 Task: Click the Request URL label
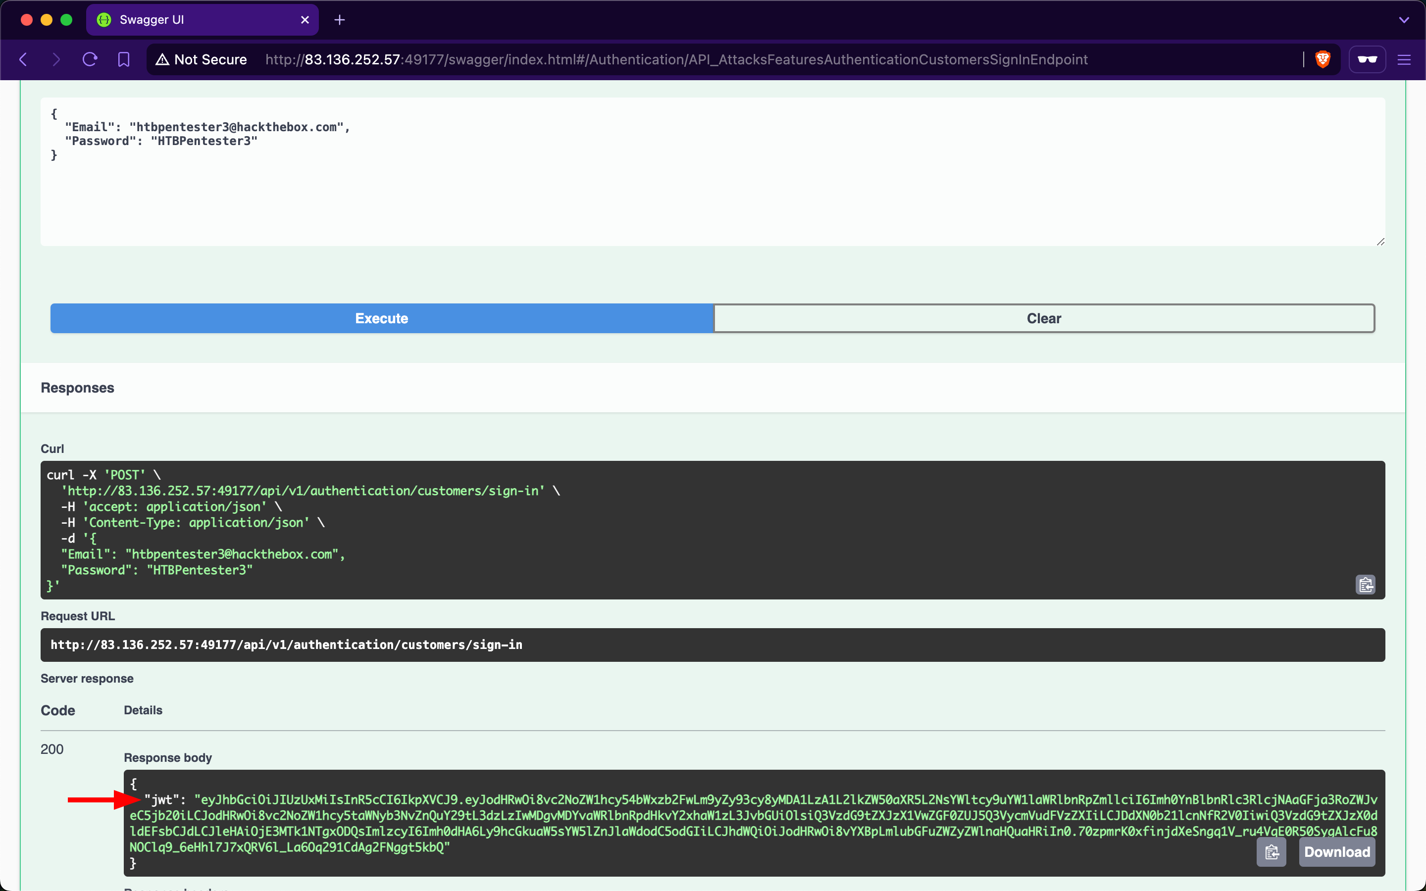[x=77, y=616]
